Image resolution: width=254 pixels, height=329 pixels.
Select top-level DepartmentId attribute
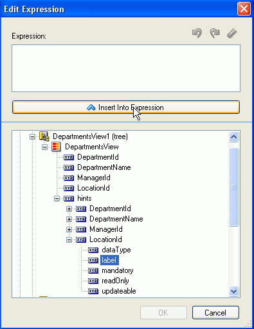point(98,157)
